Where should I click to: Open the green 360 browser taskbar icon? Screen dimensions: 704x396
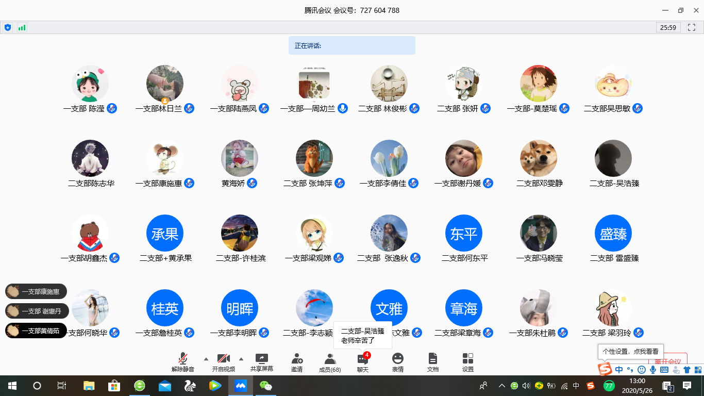point(140,385)
